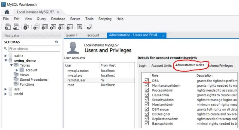The width and height of the screenshot is (239, 130).
Task: Click the Filter objects search field
Action: coord(34,49)
